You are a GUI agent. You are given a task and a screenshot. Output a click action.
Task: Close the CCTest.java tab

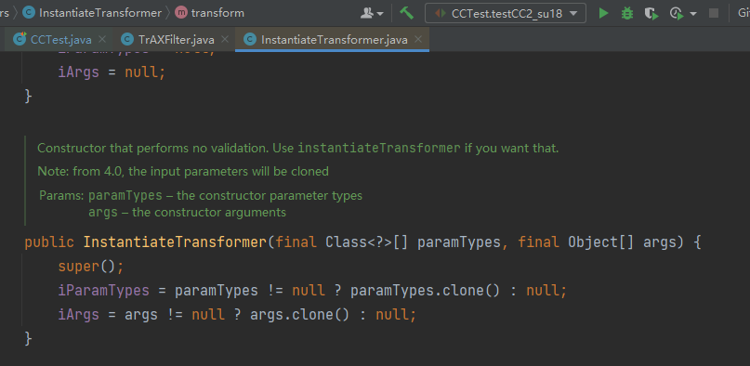coord(101,39)
